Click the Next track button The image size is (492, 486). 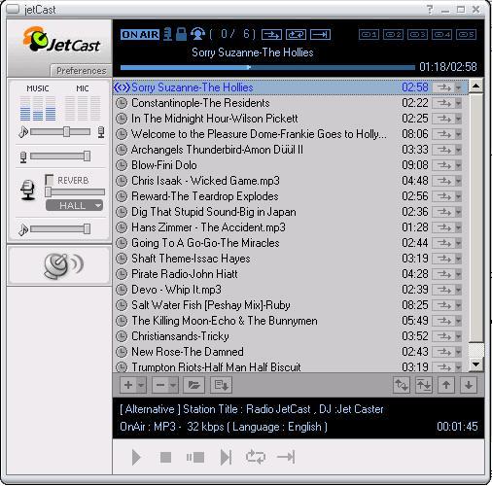(226, 458)
